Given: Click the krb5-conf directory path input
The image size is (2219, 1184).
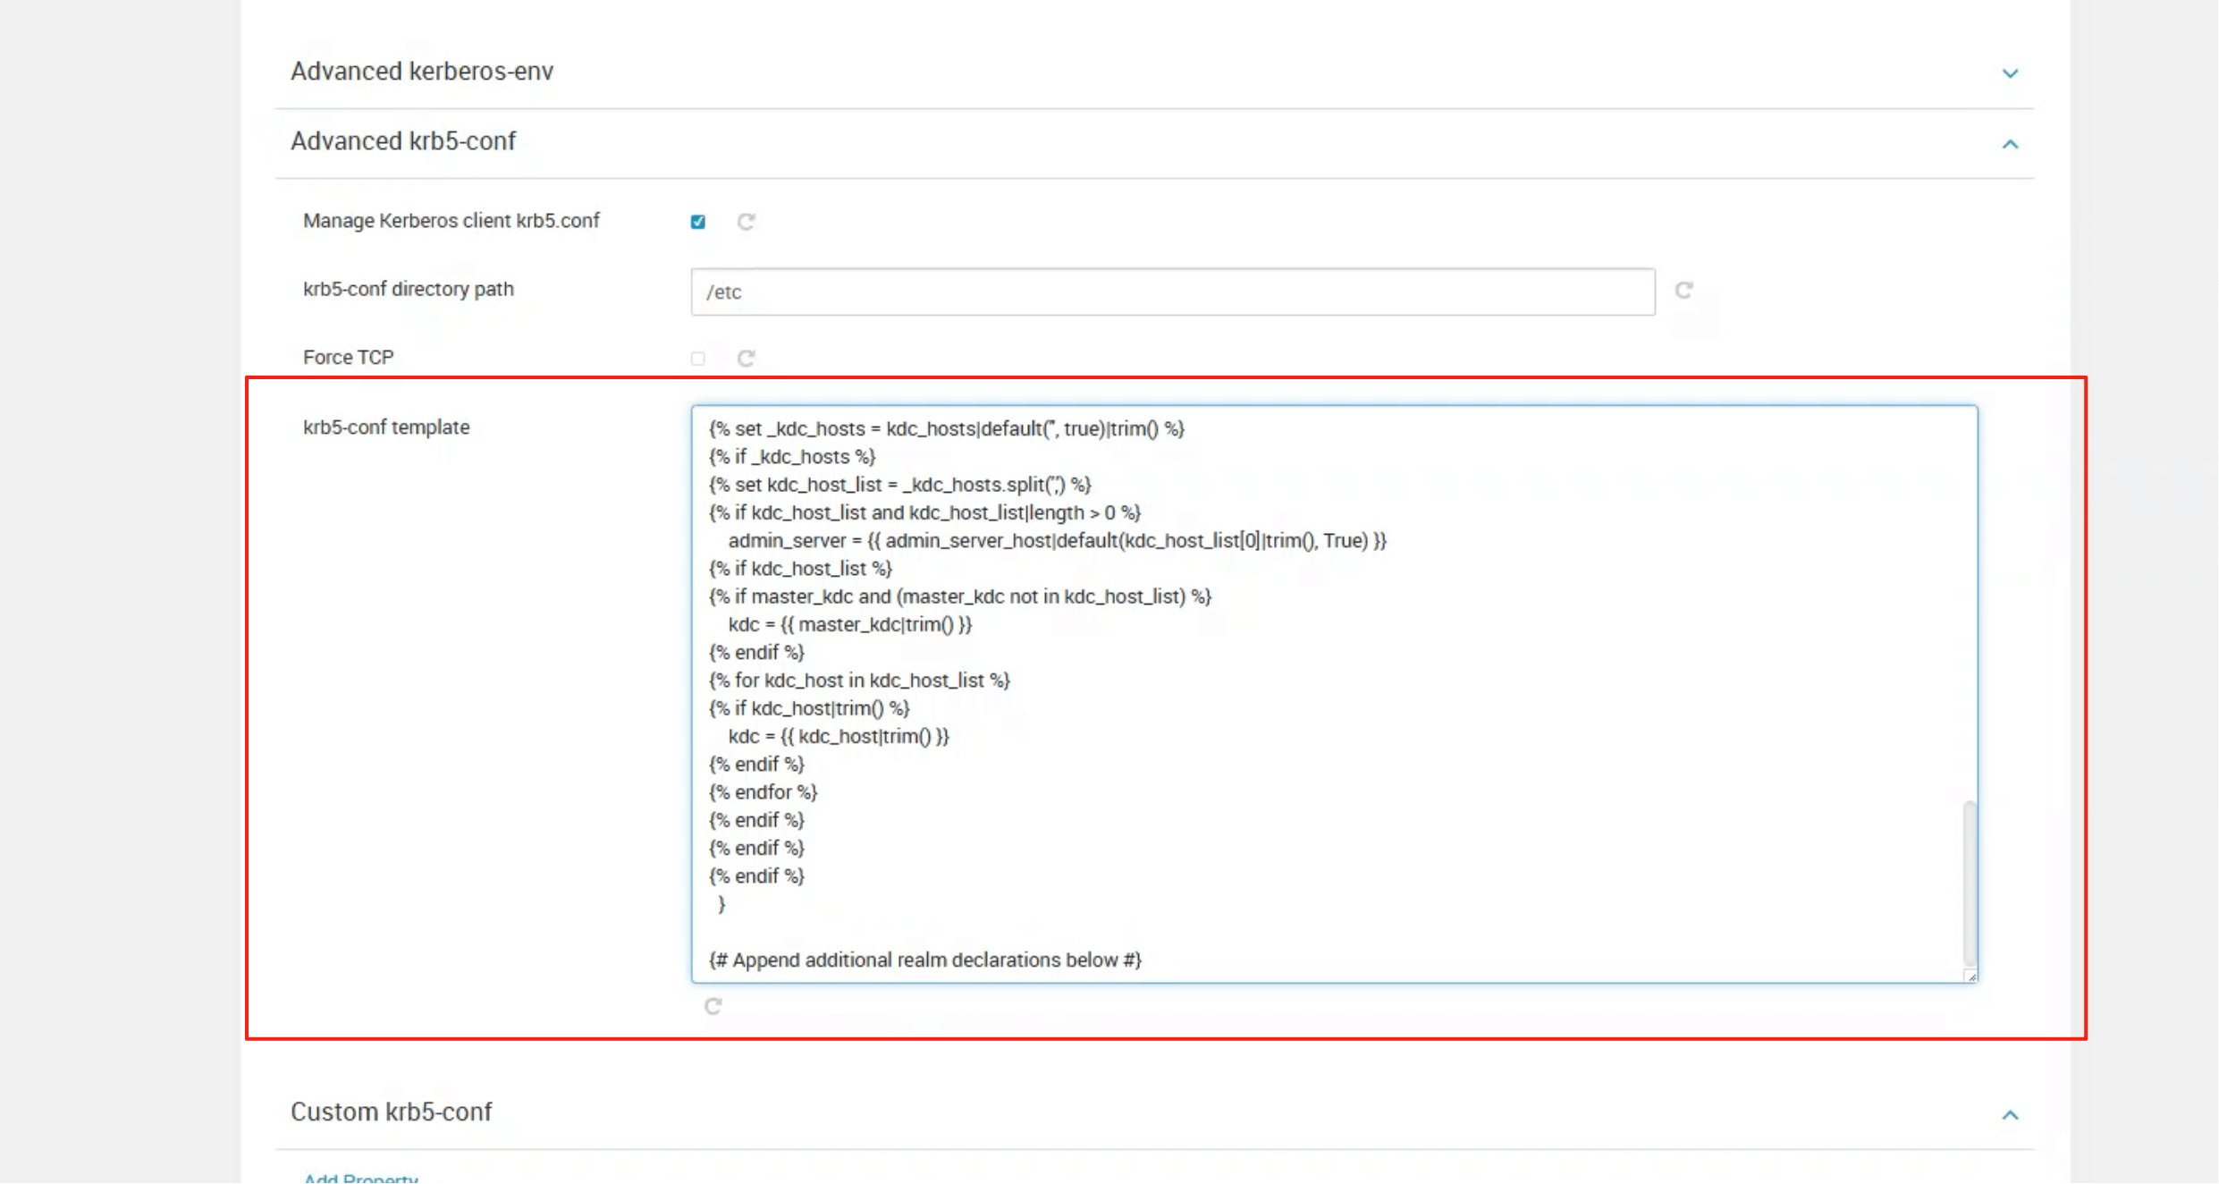Looking at the screenshot, I should [x=1172, y=292].
